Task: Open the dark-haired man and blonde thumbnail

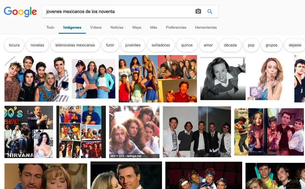Action: click(126, 175)
